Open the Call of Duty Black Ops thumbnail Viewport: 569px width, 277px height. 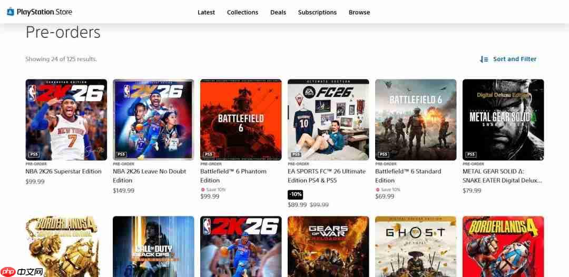153,246
